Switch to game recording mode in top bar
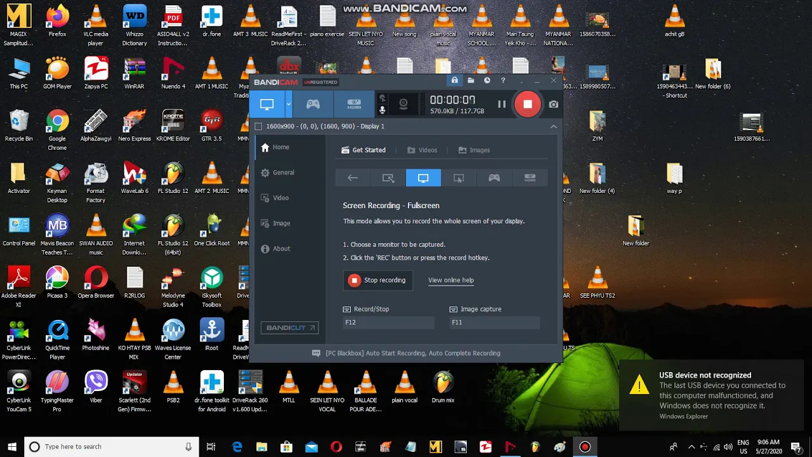 pos(313,104)
